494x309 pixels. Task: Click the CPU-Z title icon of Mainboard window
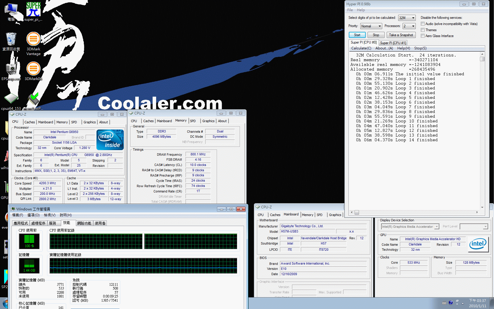[258, 207]
